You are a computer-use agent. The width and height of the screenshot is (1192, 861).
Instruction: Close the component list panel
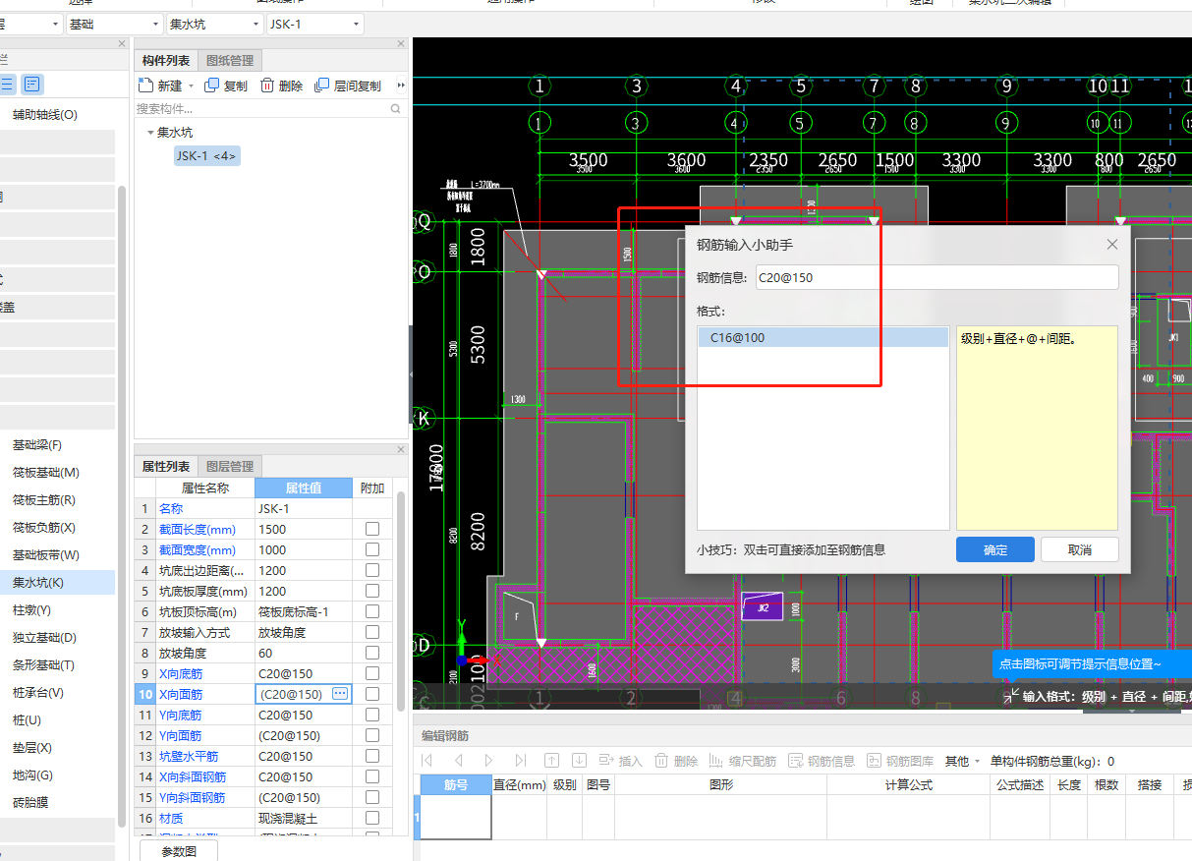click(x=401, y=43)
